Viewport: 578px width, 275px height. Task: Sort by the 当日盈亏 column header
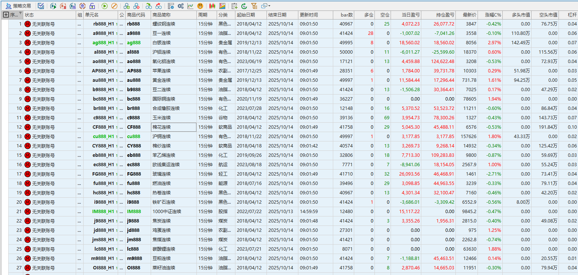tap(410, 15)
